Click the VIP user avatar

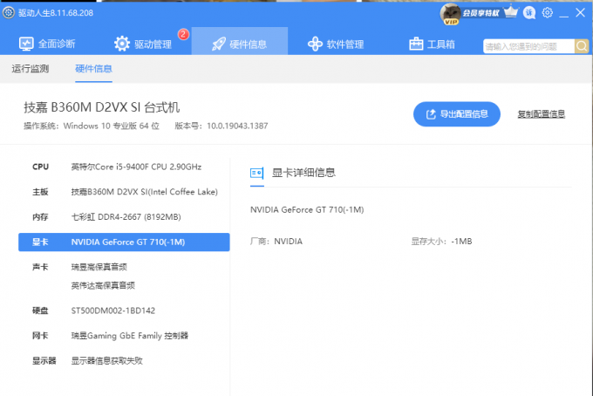451,12
